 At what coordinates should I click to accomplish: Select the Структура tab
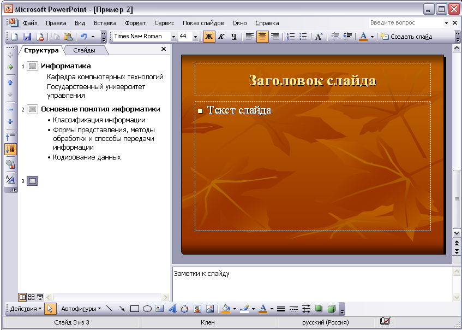[41, 50]
